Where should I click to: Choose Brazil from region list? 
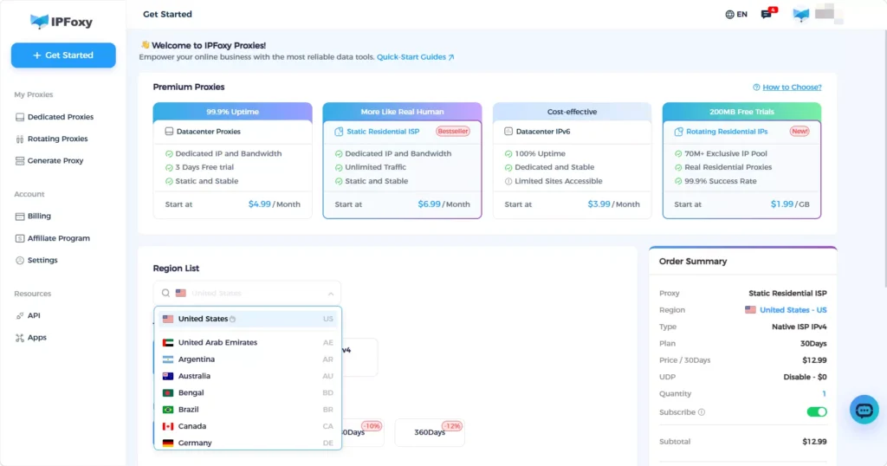point(248,410)
